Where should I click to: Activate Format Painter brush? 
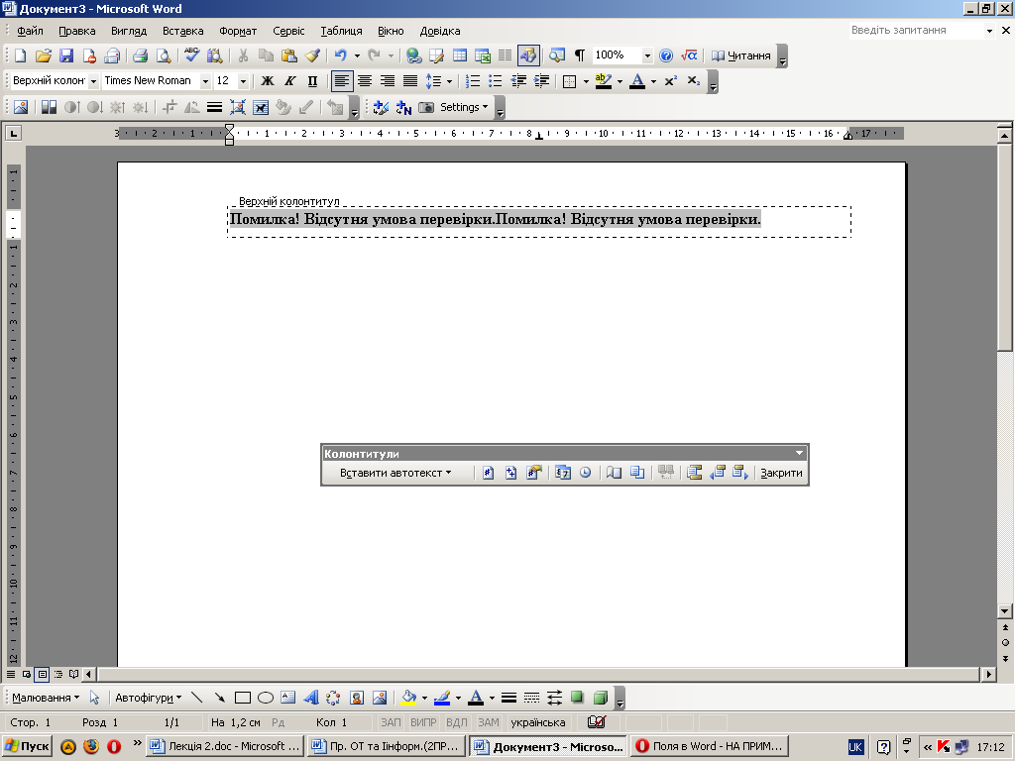pyautogui.click(x=312, y=55)
